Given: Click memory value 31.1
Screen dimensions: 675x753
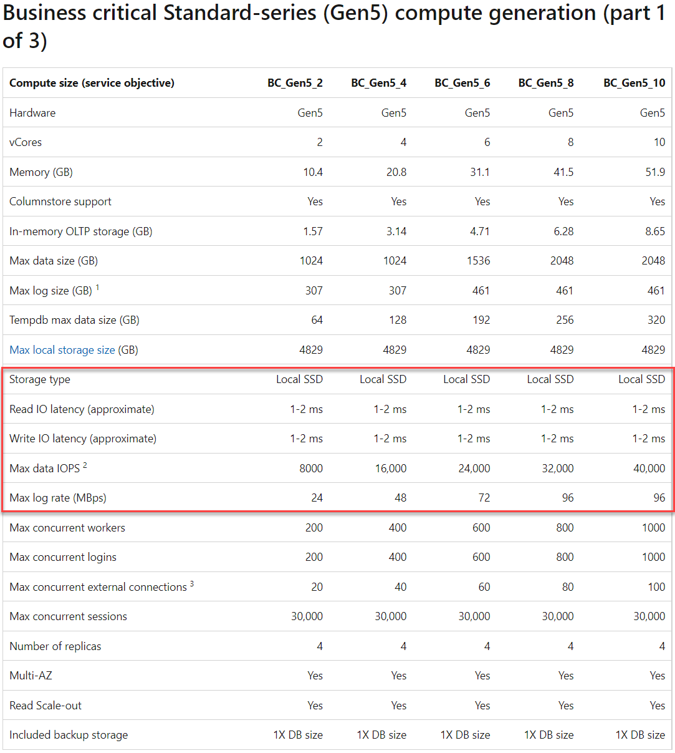Looking at the screenshot, I should (x=480, y=172).
